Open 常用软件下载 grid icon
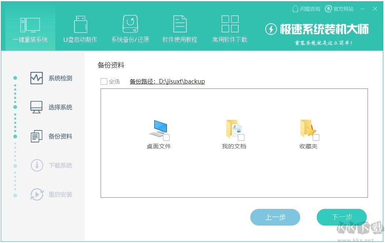The height and width of the screenshot is (243, 385). 230,25
